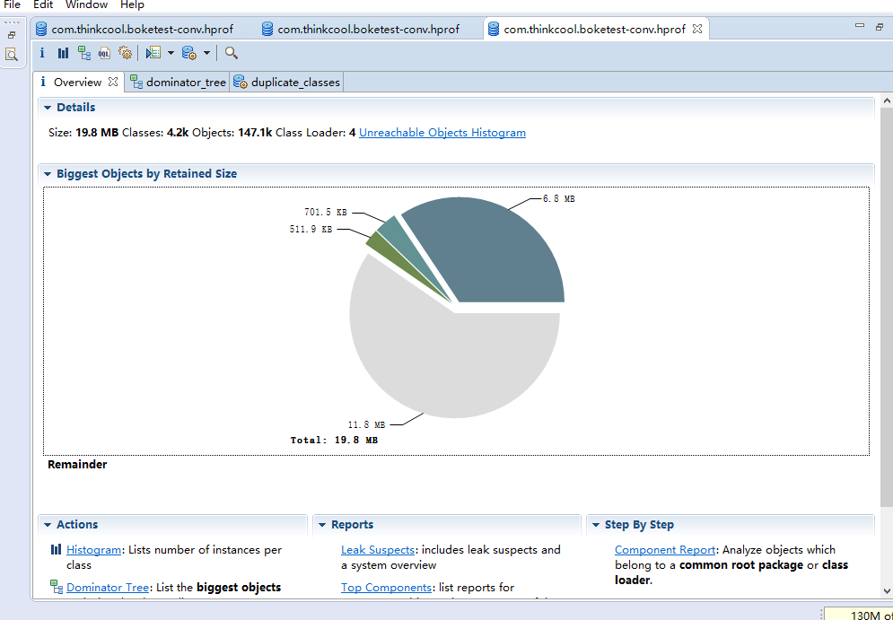Screen dimensions: 893x620
Task: Click the '6.8 MB' pie chart label
Action: coord(559,198)
